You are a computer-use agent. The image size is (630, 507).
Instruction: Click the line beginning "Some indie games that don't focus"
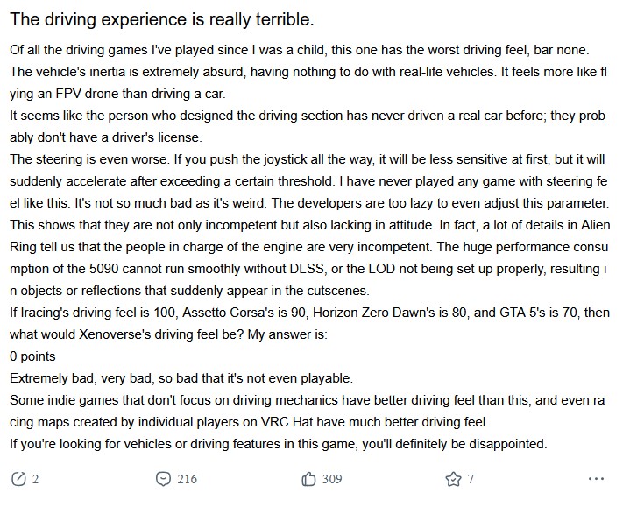point(307,400)
